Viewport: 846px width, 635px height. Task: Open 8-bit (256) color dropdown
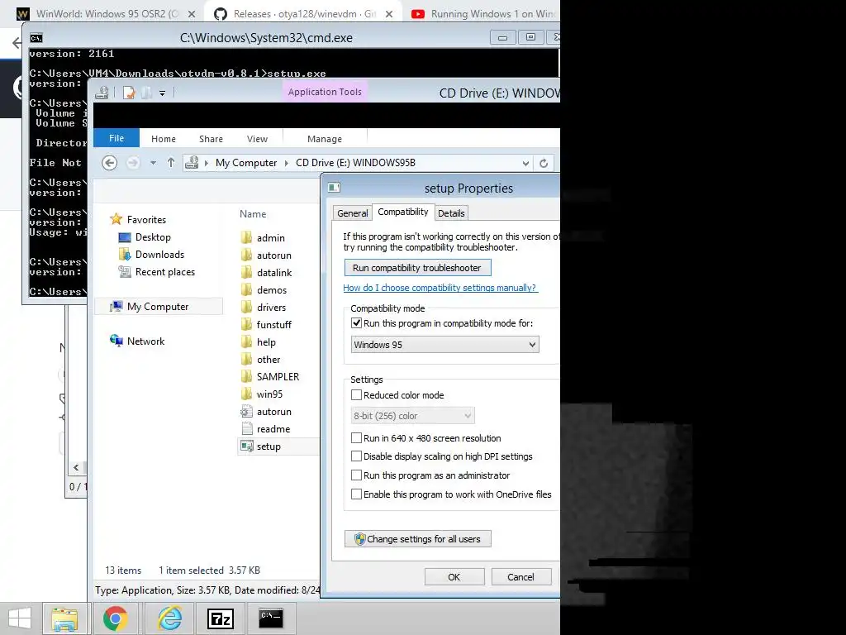click(412, 416)
